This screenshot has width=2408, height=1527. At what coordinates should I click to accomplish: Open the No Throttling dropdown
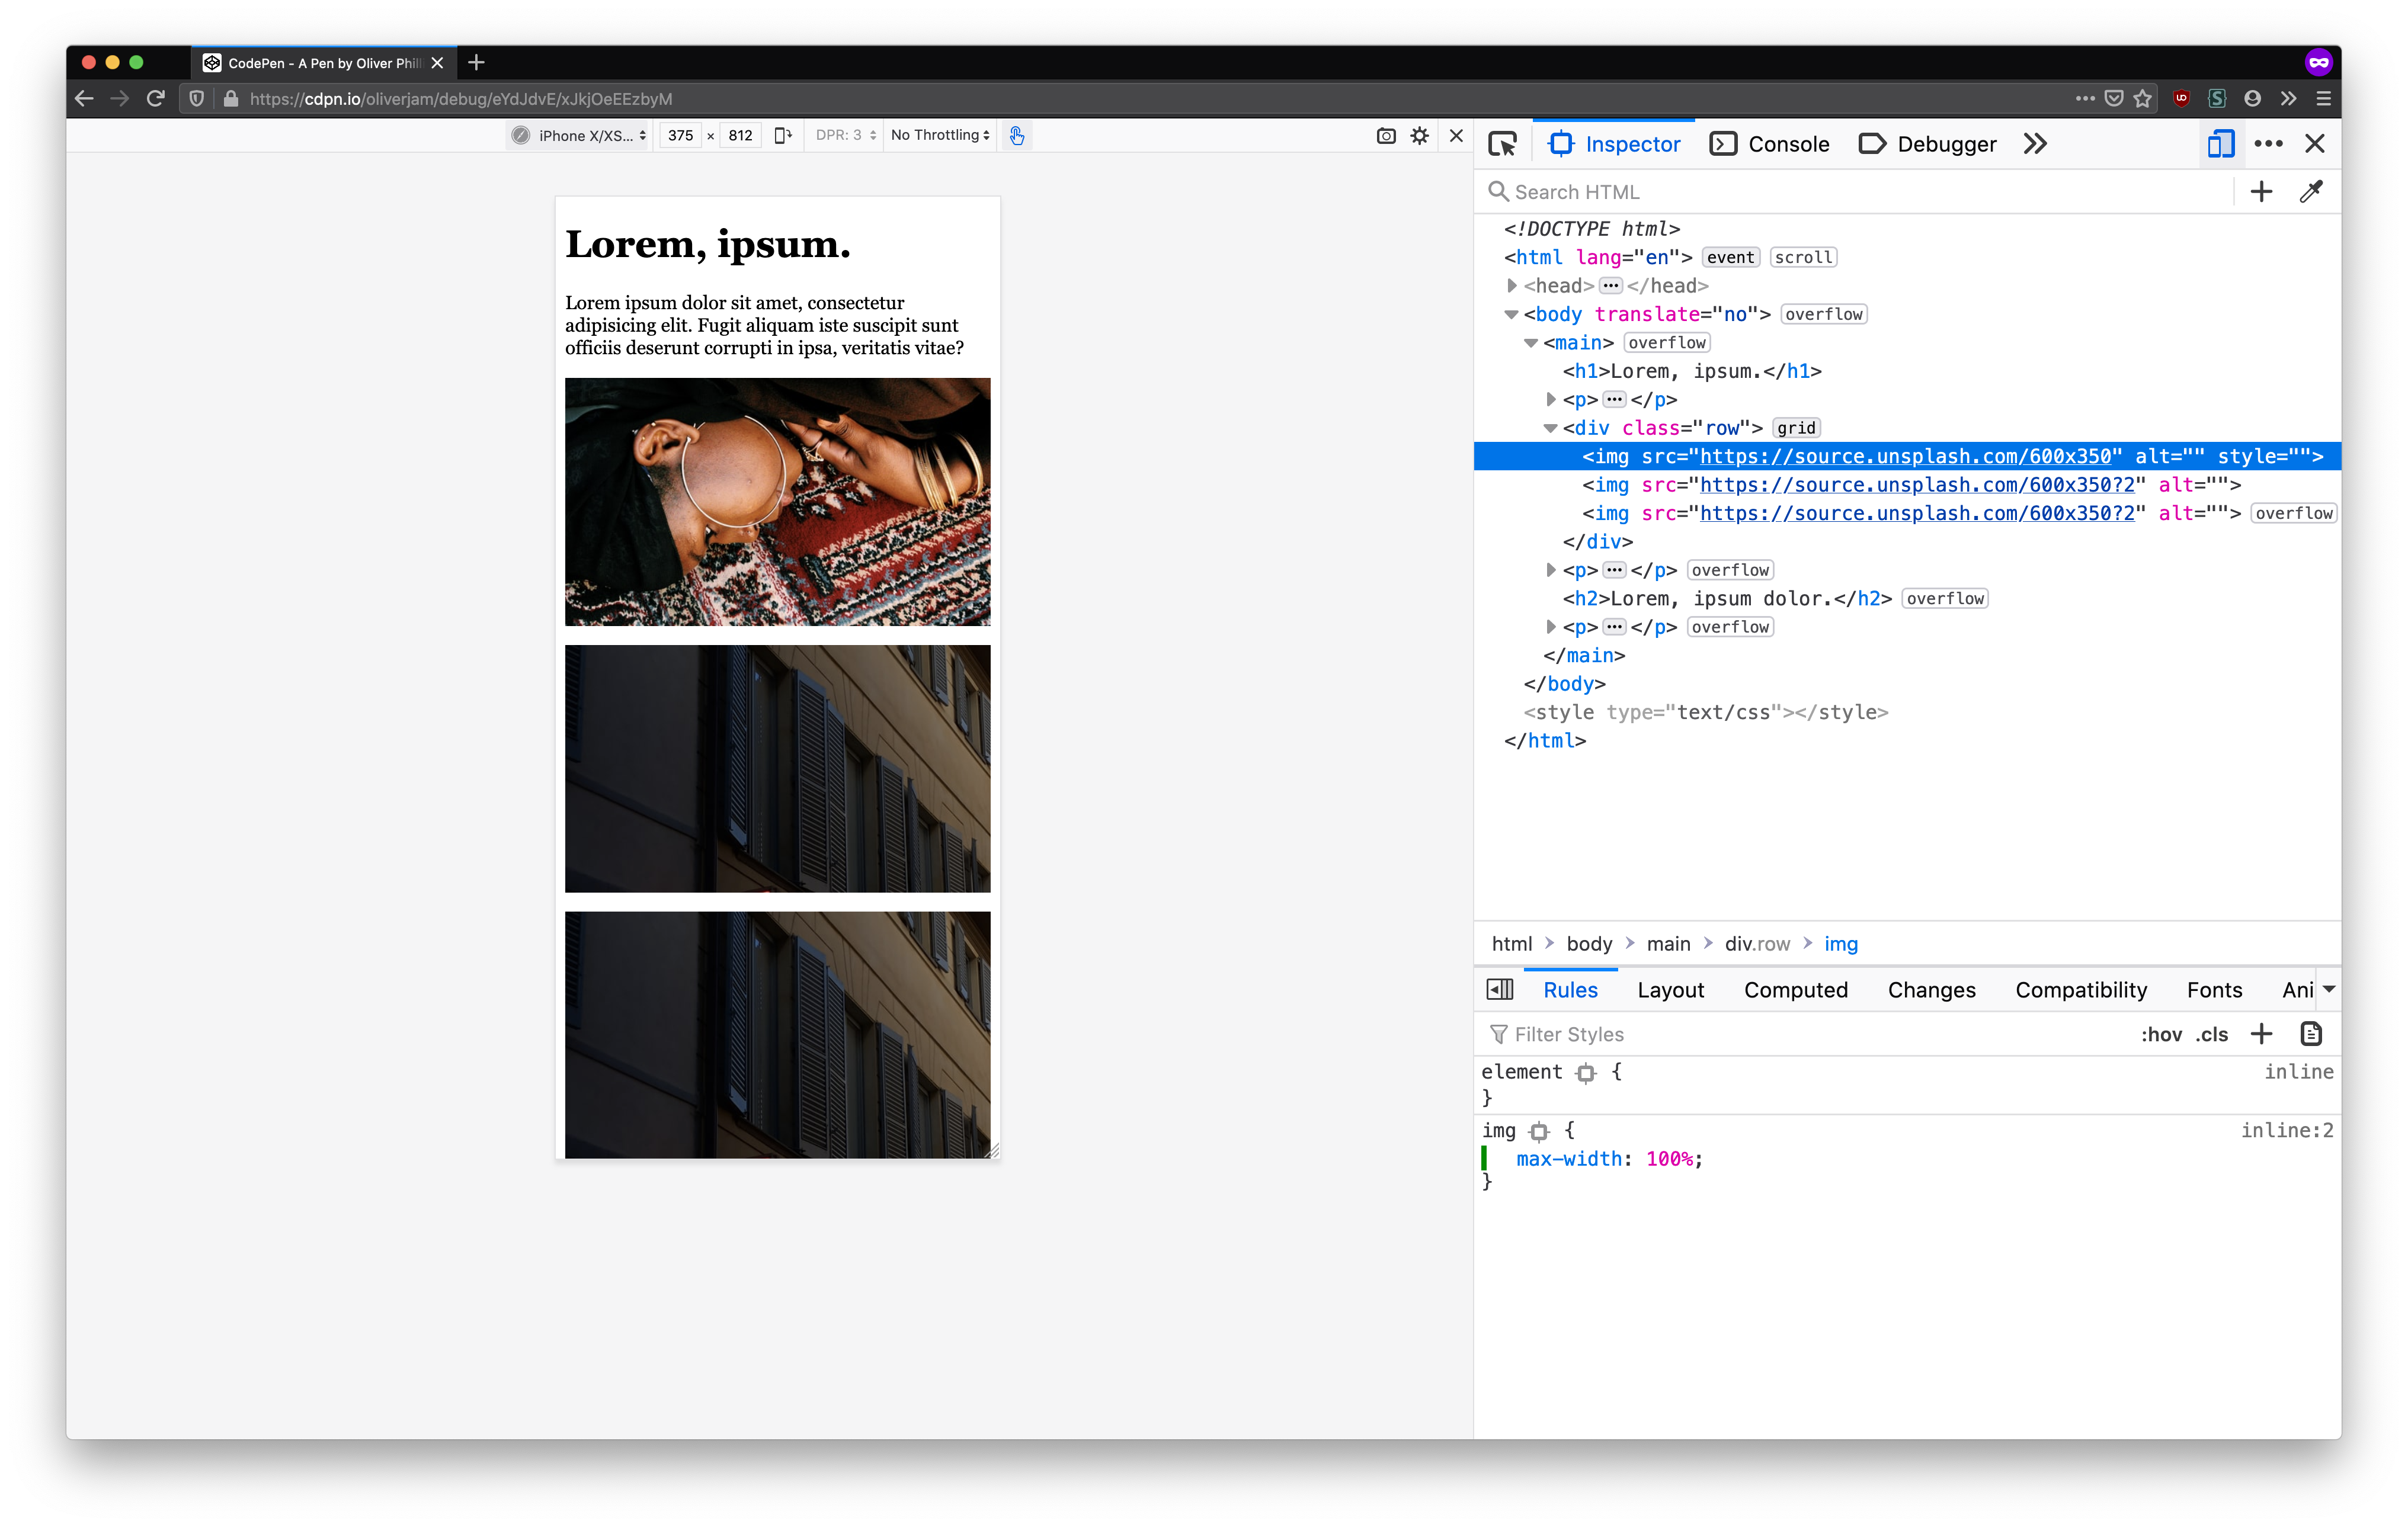pos(939,136)
